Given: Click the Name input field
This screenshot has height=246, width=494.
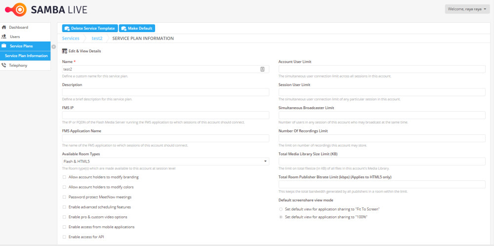Looking at the screenshot, I should 165,69.
